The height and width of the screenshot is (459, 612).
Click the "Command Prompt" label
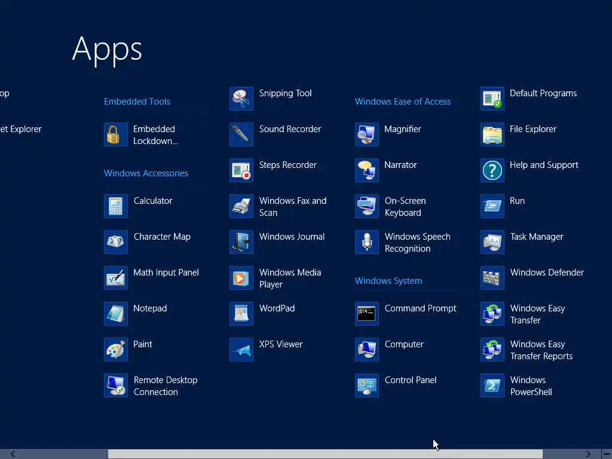[420, 309]
